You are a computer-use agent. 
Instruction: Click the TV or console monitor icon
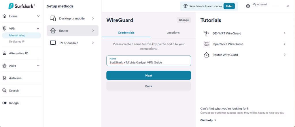point(53,43)
